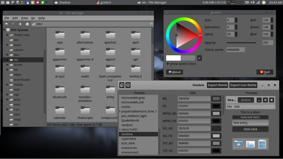Open the View menu in File Manager
The image size is (283, 159).
24,18
